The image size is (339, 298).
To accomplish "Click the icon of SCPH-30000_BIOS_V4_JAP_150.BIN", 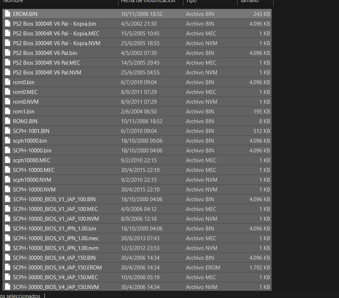I will coord(8,258).
